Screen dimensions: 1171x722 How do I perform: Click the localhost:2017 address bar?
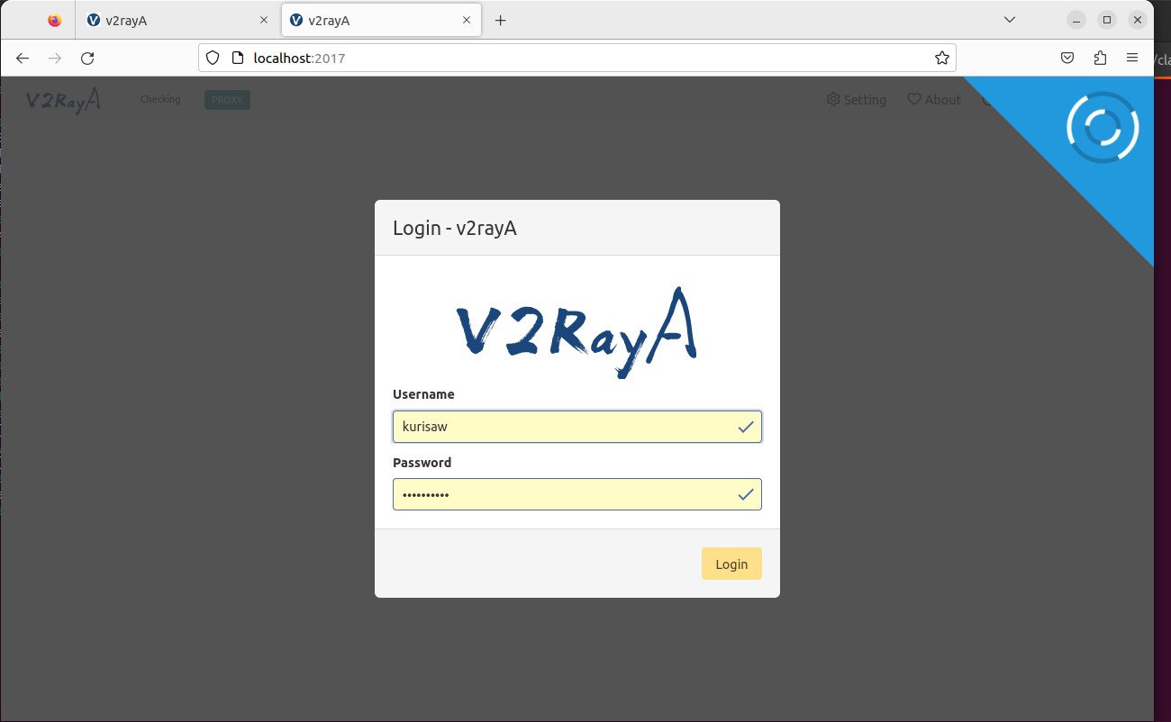[576, 58]
